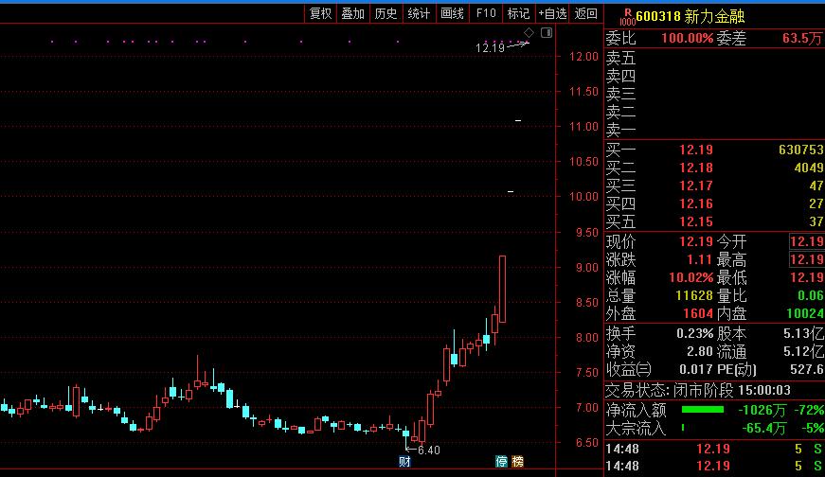Add stock to watchlist with +自选
Screen dimensions: 825x477
click(552, 13)
